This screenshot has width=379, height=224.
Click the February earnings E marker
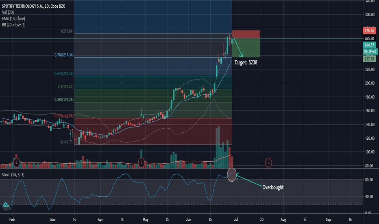point(16,162)
